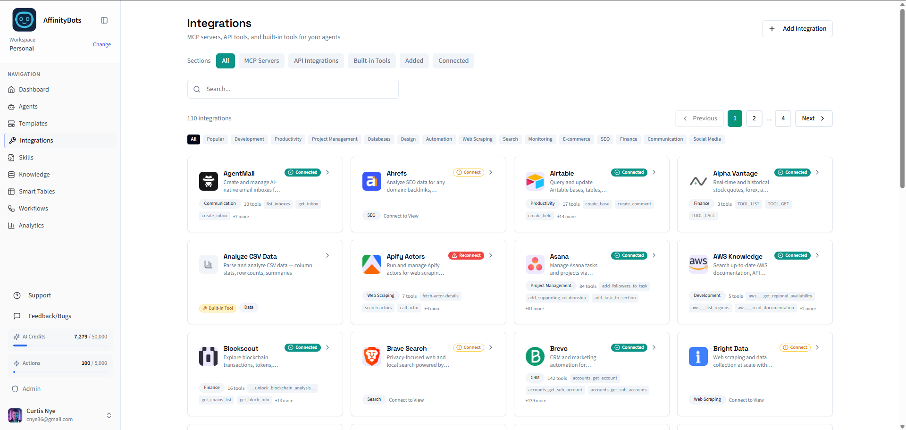This screenshot has height=430, width=906.
Task: Click the integrations search field
Action: 293,89
